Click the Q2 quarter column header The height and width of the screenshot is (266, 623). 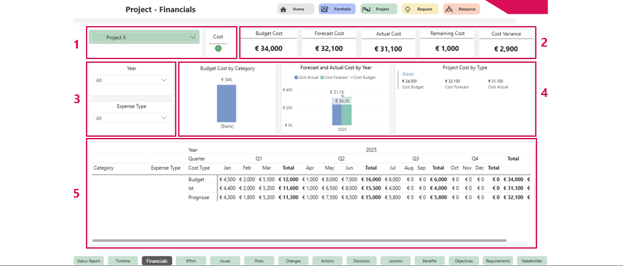(341, 158)
